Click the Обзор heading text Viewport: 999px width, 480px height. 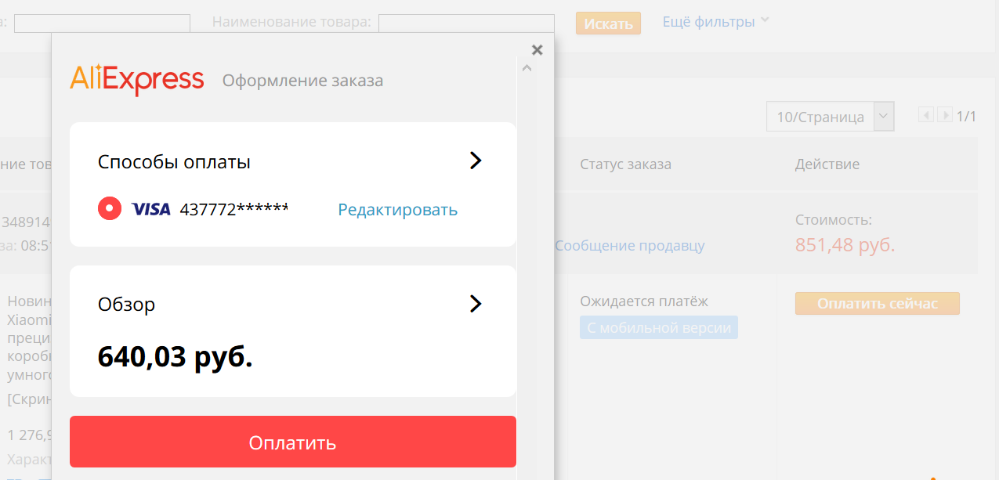(127, 305)
